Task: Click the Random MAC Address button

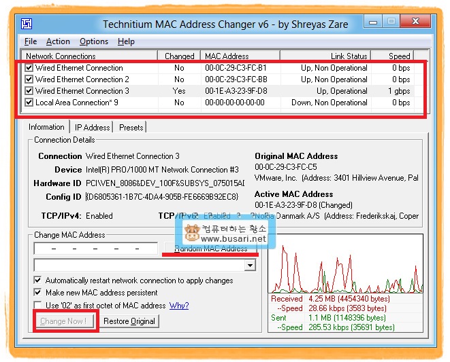Action: tap(210, 248)
